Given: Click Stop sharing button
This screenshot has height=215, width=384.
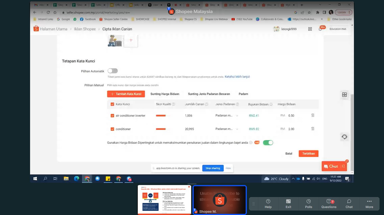Looking at the screenshot, I should pos(213,168).
